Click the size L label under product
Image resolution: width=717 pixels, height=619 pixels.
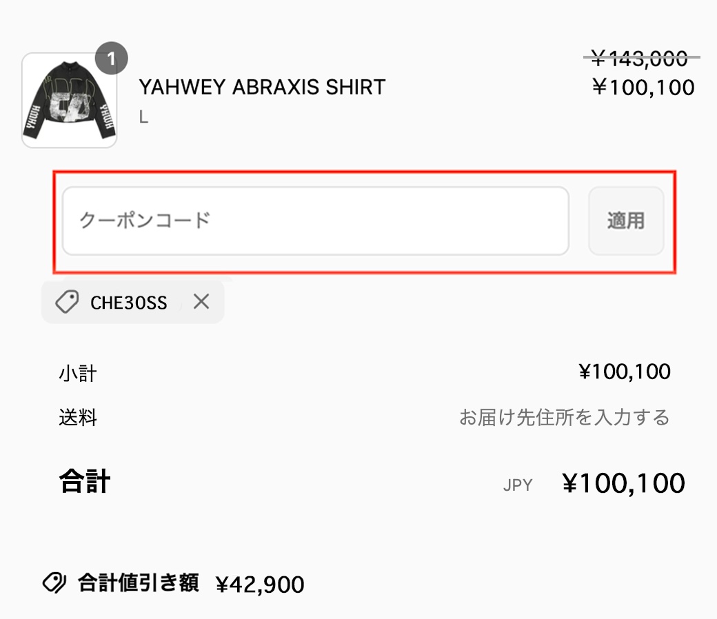pos(143,117)
